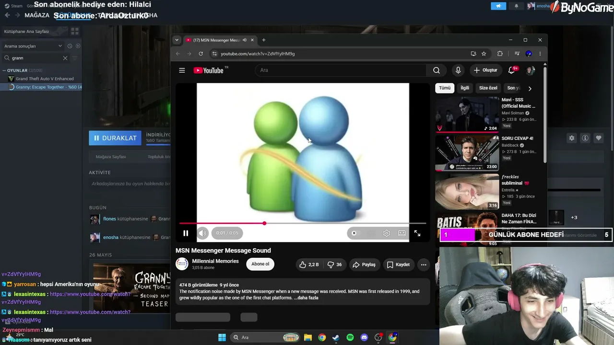Bookmark this page with the star icon
This screenshot has width=614, height=345.
[484, 54]
